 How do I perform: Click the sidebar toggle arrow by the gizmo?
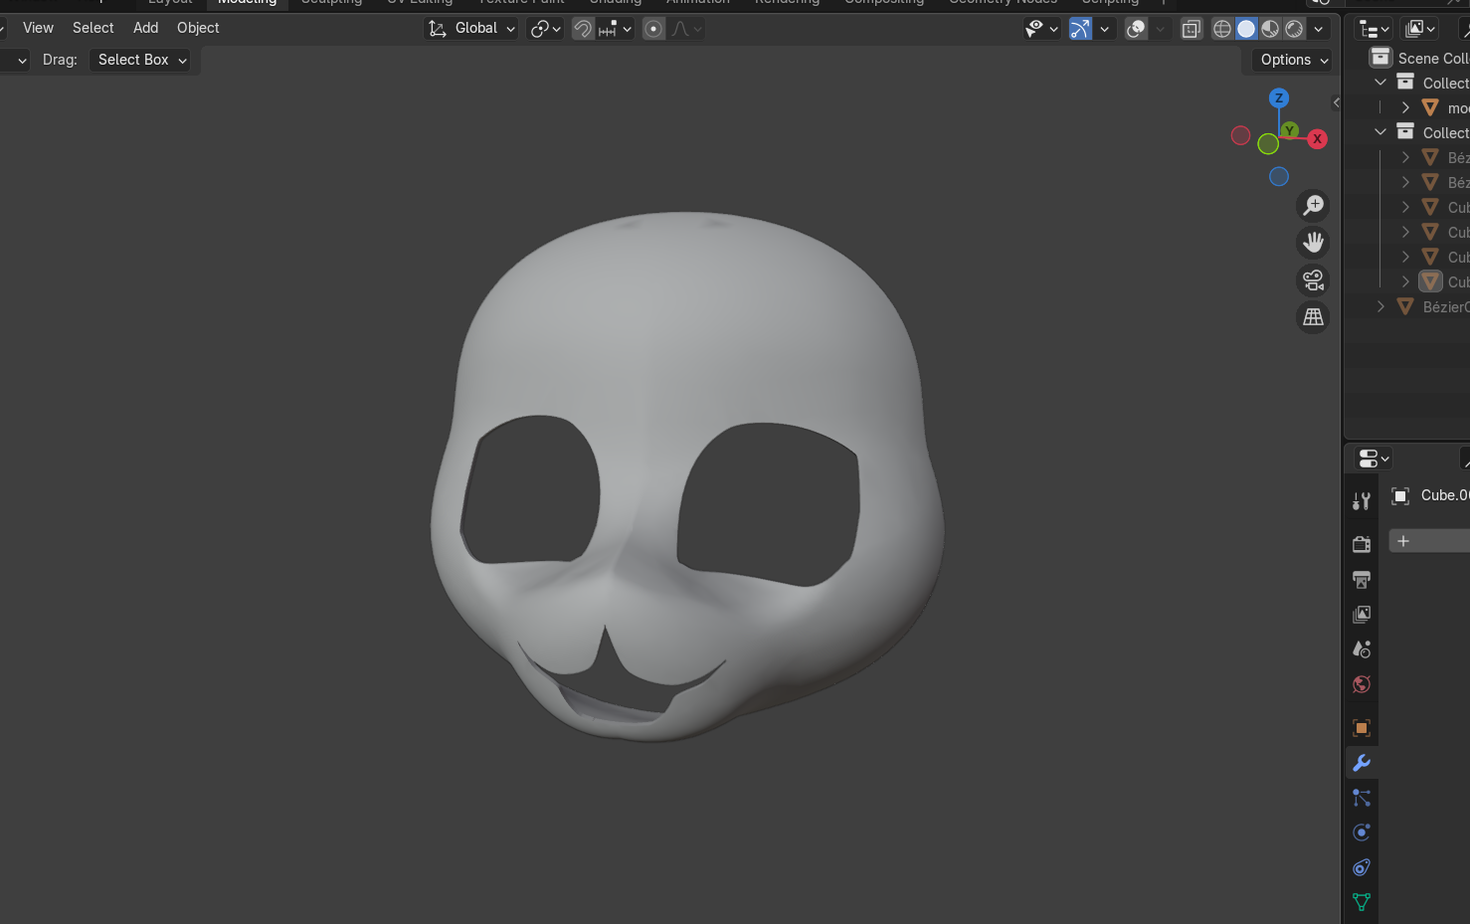[1336, 102]
